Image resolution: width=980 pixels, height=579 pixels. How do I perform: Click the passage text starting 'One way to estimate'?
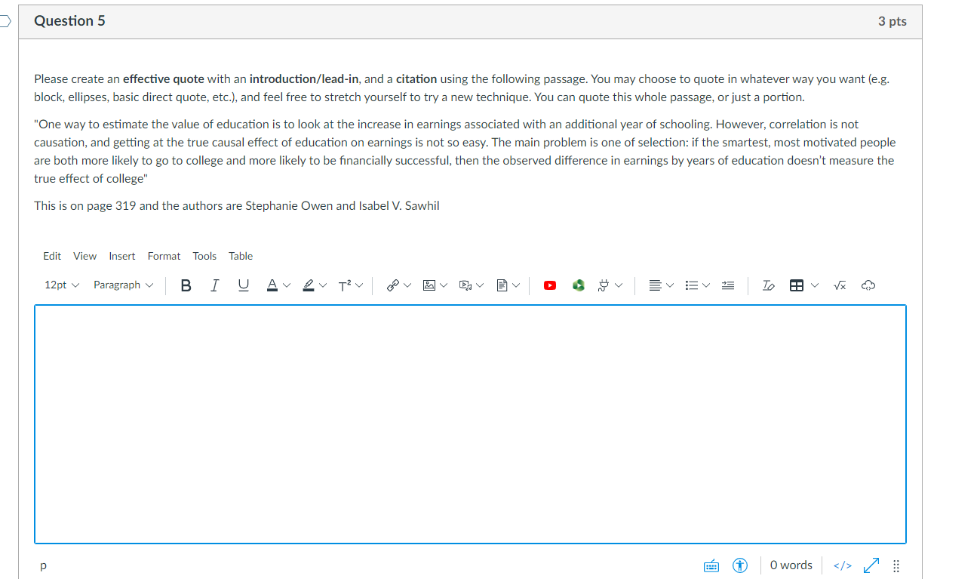pos(465,152)
